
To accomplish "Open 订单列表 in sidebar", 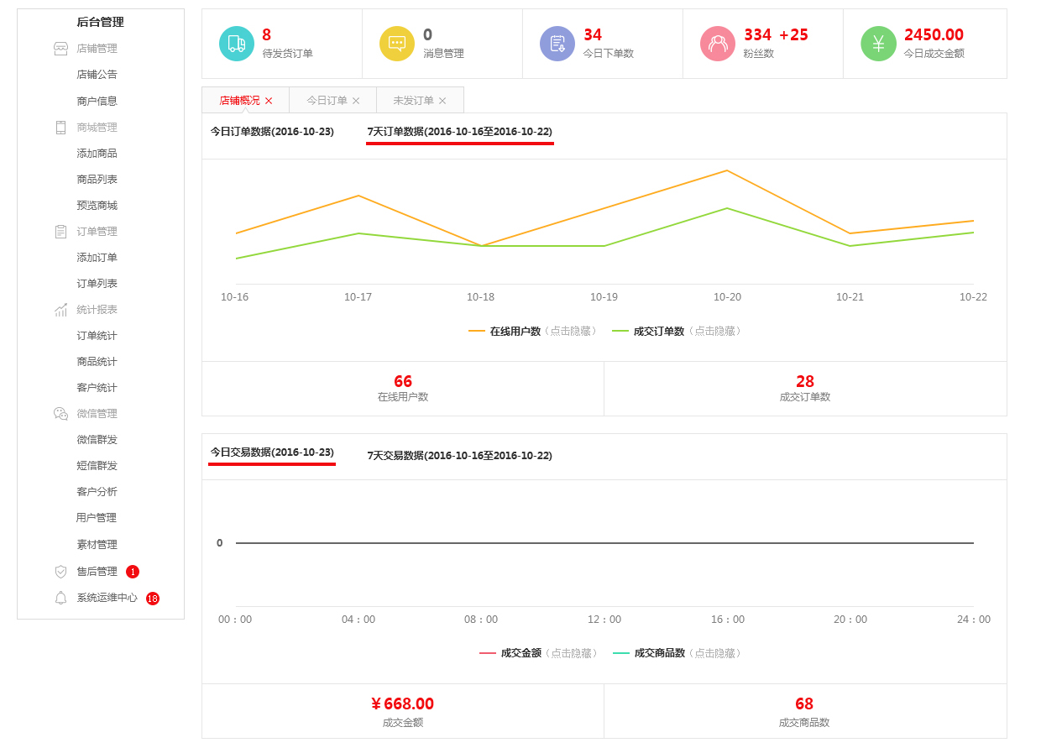I will point(97,284).
